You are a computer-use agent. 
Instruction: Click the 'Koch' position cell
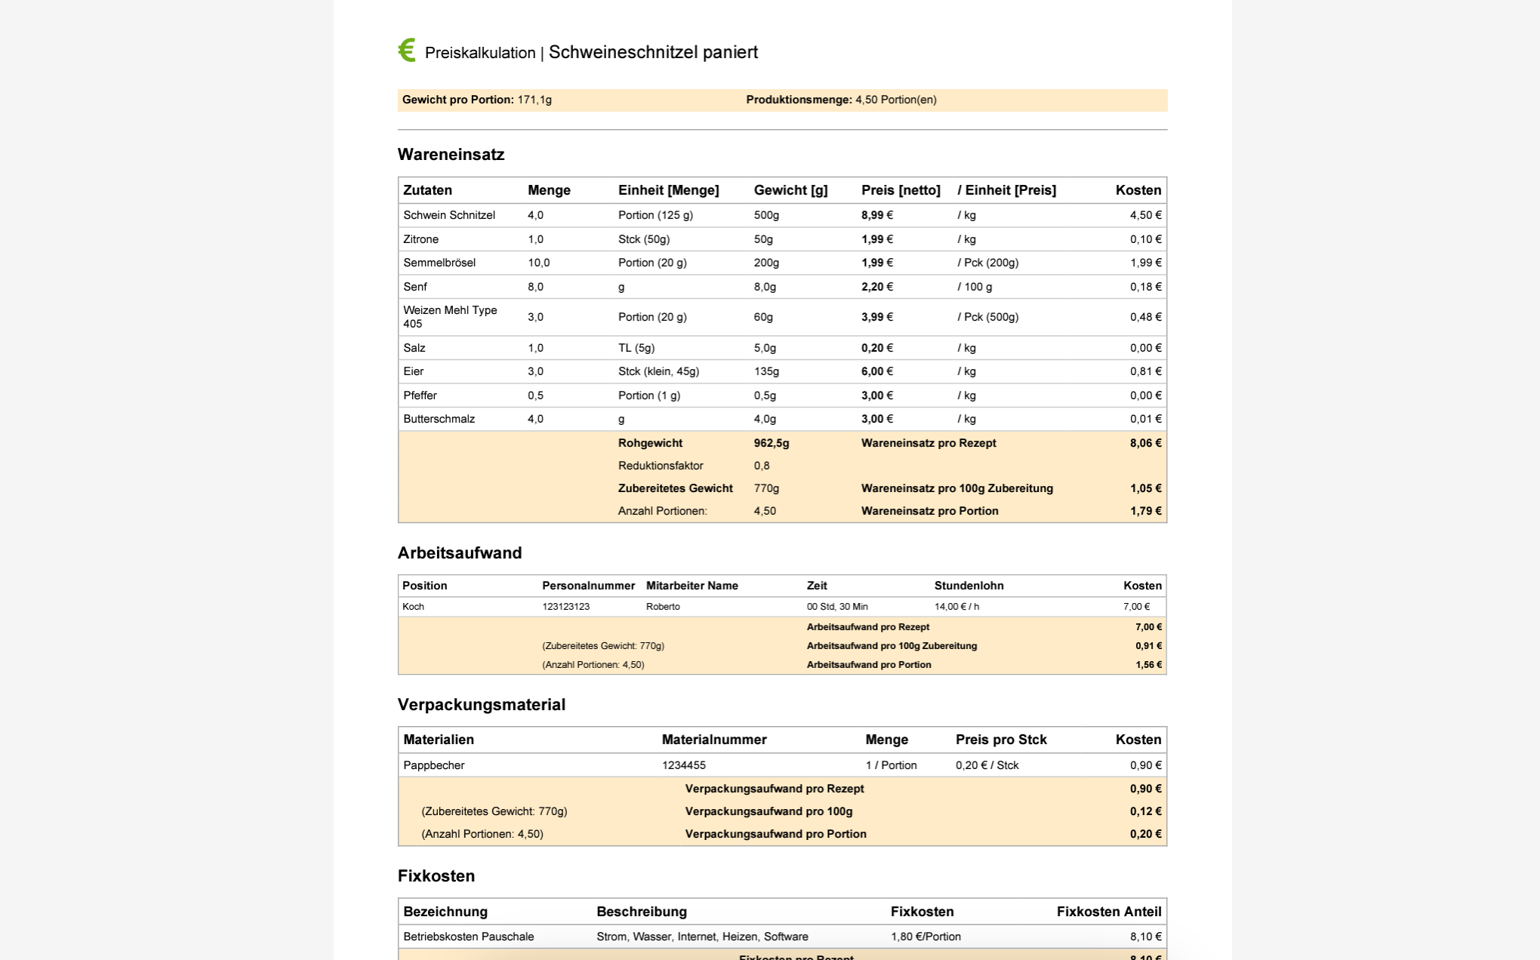(413, 607)
